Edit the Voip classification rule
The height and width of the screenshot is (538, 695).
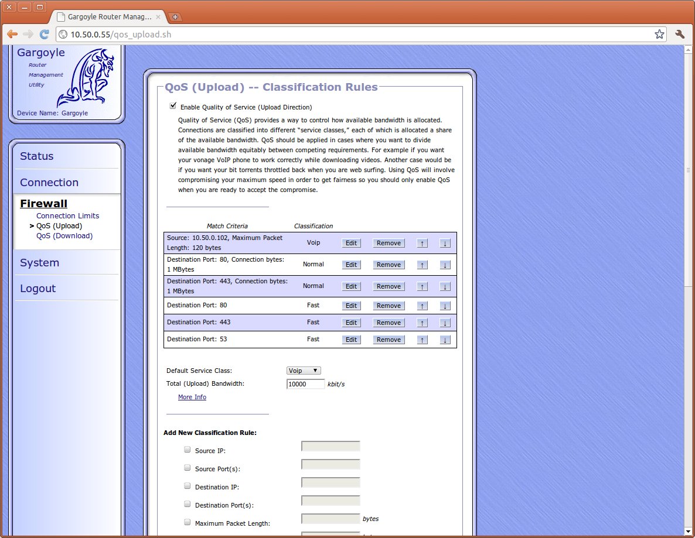pos(351,243)
